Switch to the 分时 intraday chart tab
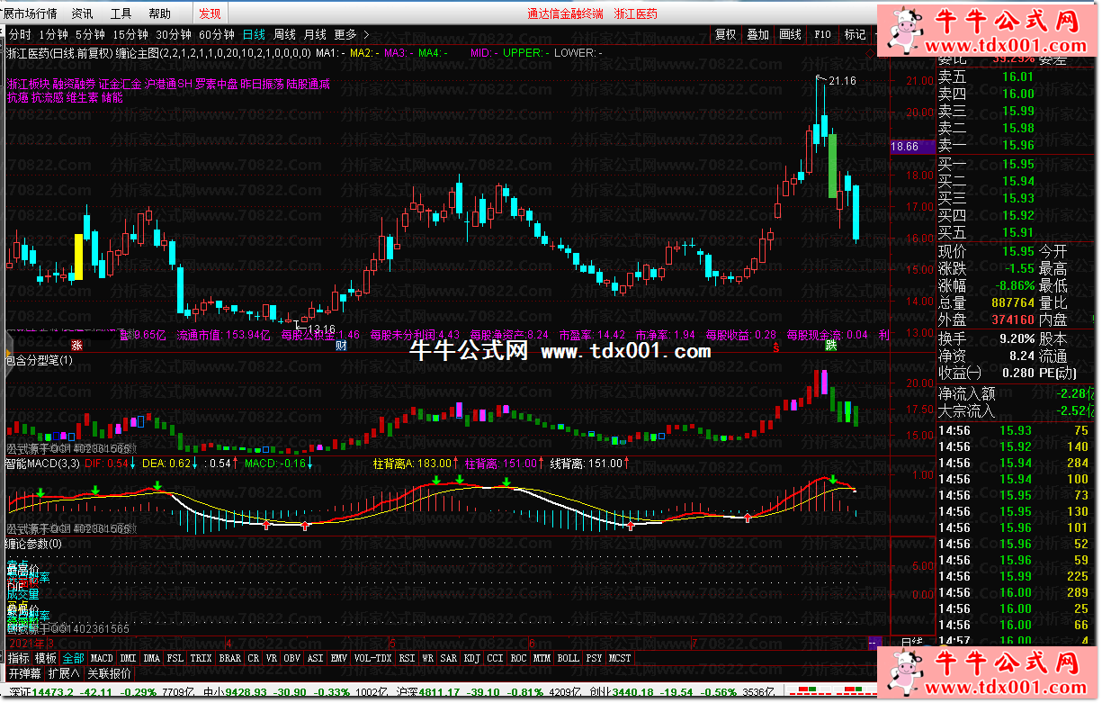 tap(20, 34)
